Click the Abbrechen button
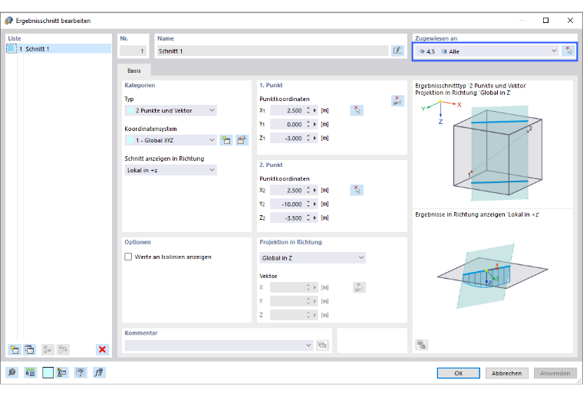 tap(507, 373)
